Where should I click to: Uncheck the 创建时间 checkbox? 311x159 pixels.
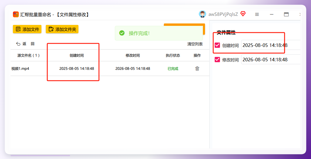[x=217, y=45]
